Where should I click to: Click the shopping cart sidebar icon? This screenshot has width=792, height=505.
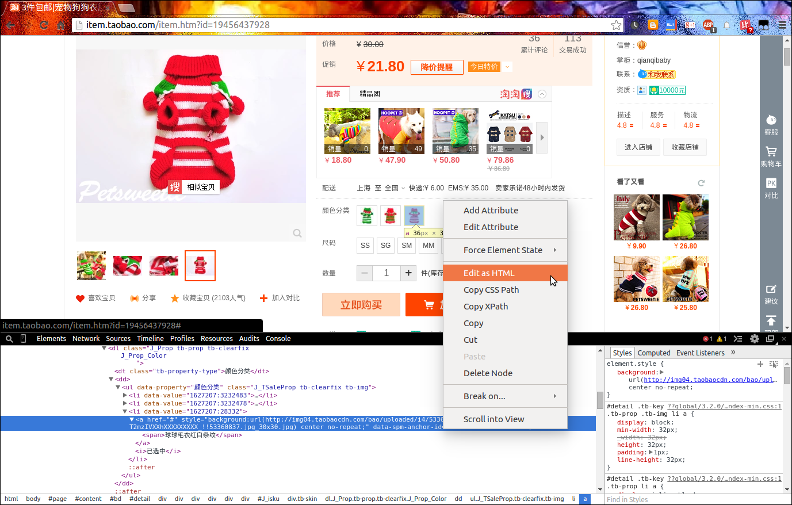(x=771, y=152)
